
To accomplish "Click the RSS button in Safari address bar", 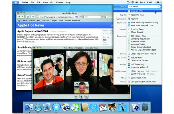I will tap(76, 17).
